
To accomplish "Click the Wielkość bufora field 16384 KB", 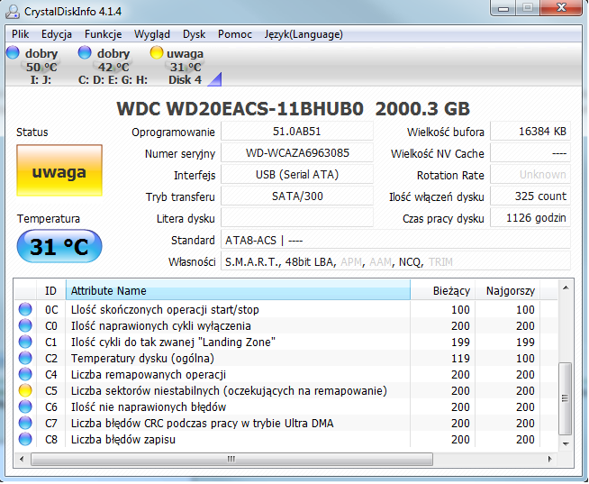I will pos(530,132).
